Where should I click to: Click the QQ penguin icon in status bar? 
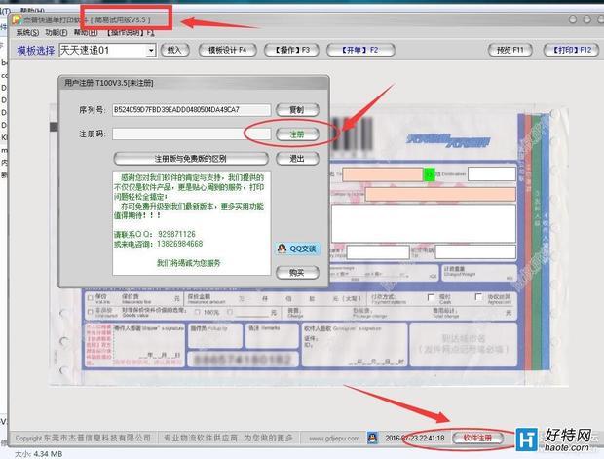click(372, 438)
